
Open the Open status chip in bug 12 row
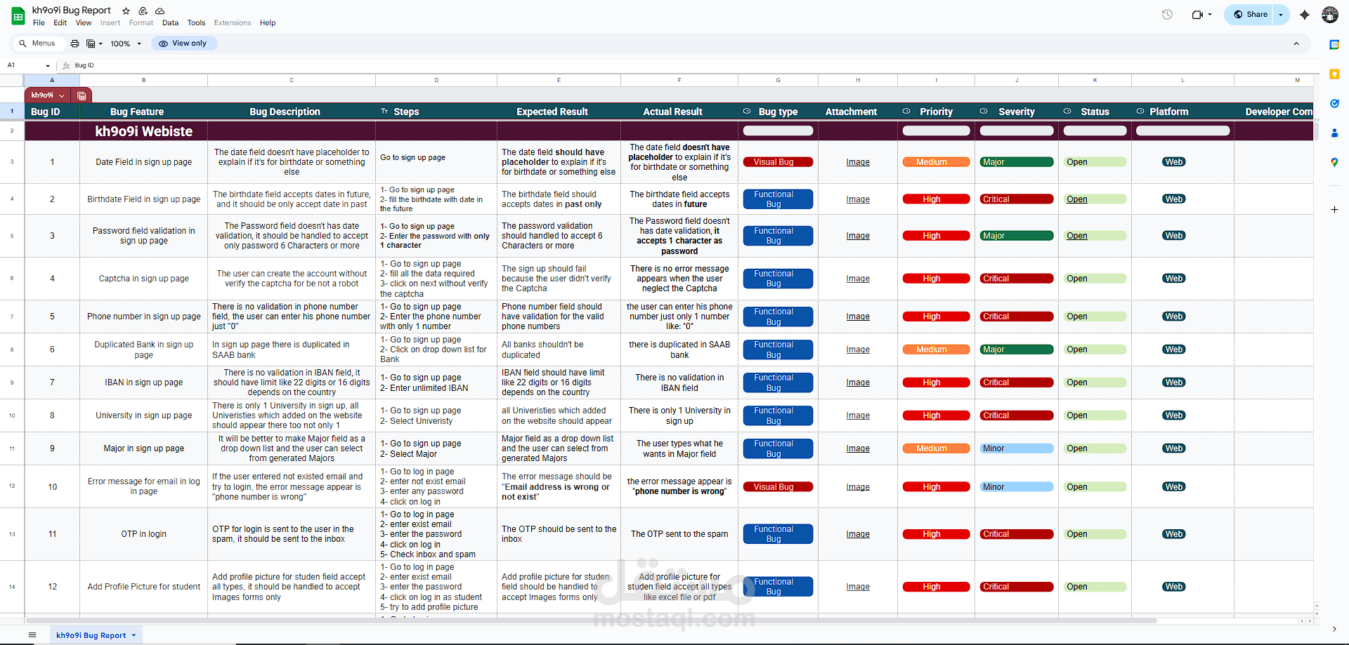click(x=1095, y=587)
